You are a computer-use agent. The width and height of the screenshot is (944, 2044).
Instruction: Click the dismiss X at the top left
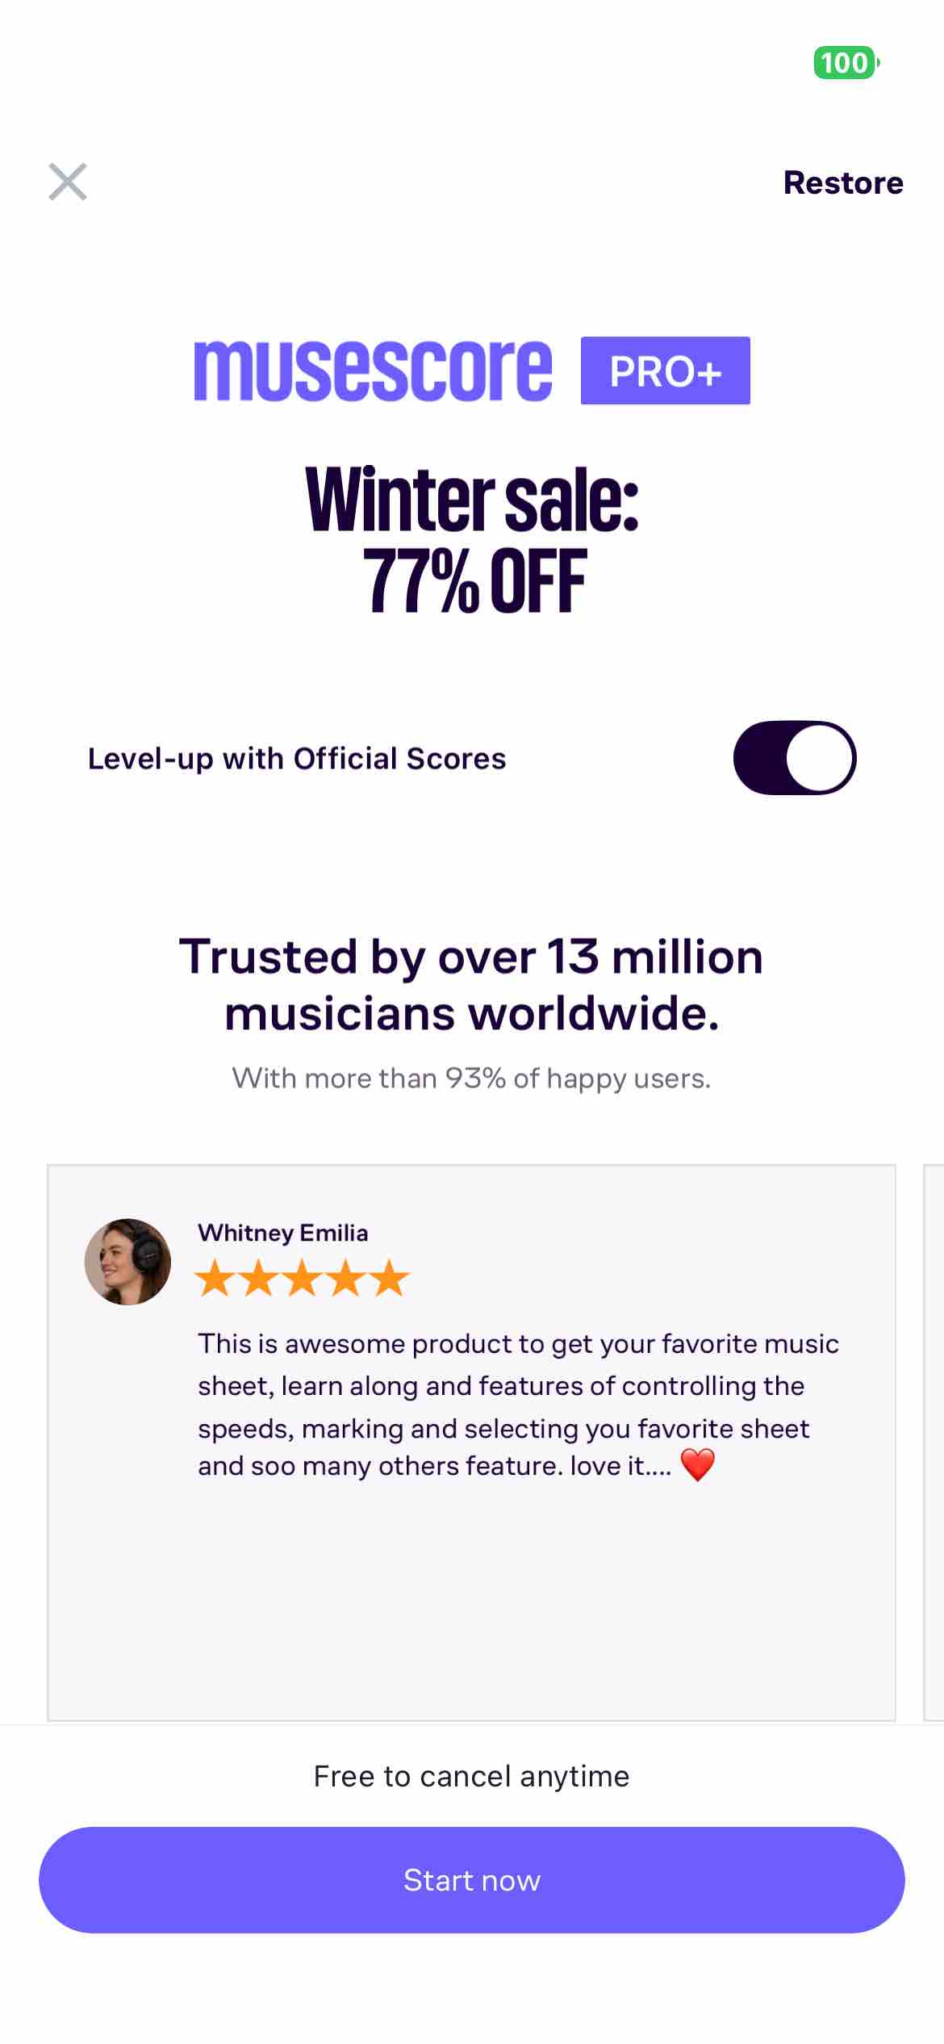[68, 182]
